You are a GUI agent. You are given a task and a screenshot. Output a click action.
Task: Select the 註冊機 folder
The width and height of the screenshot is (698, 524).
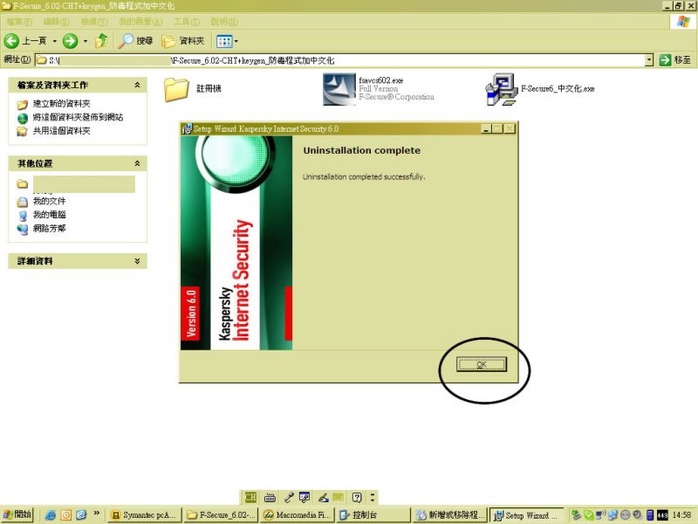tap(193, 89)
